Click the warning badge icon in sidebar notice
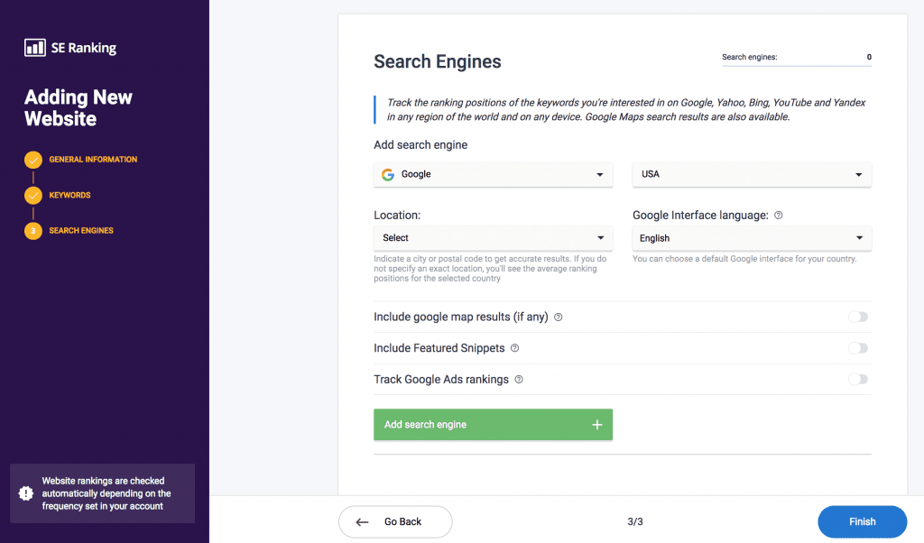The width and height of the screenshot is (924, 543). point(26,493)
